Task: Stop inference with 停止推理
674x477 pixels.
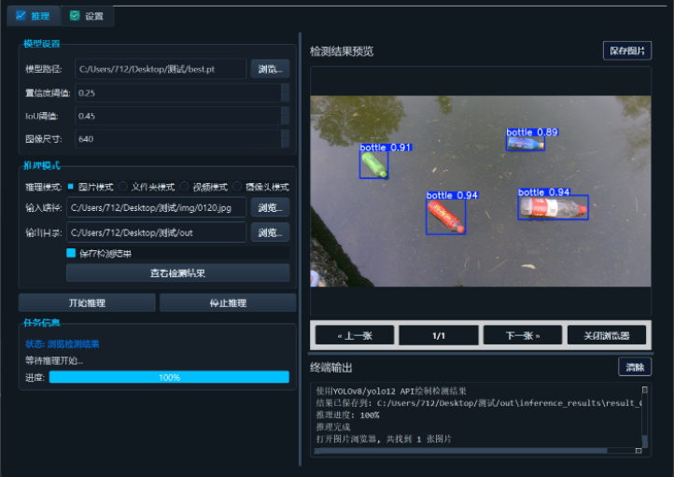Action: pos(228,303)
